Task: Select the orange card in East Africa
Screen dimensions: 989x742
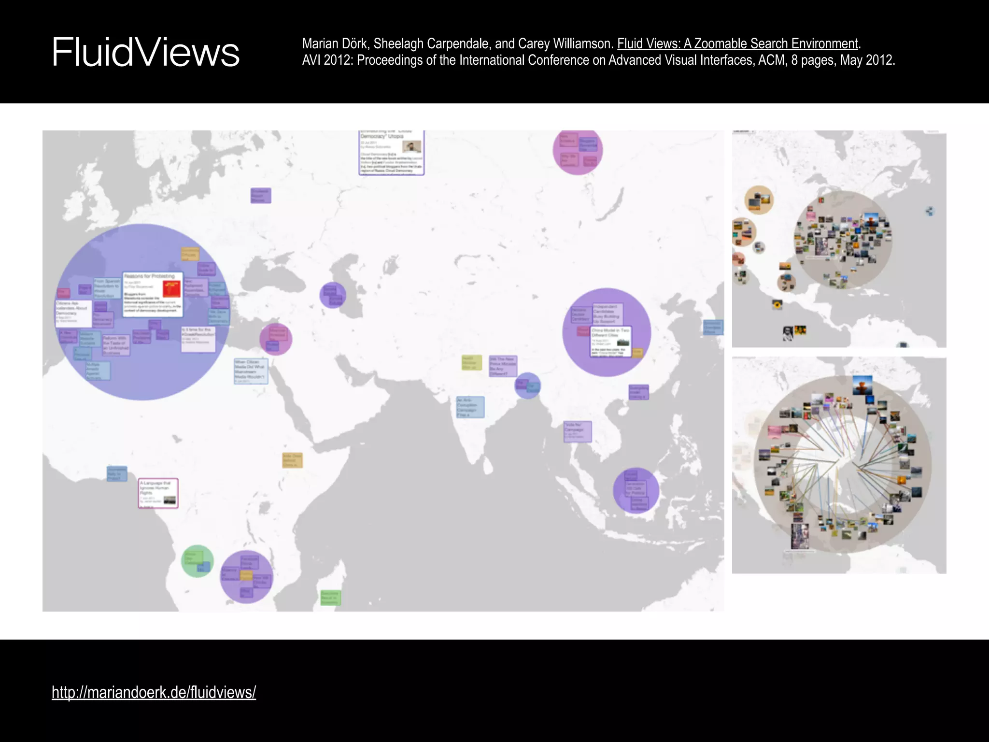Action: point(292,460)
